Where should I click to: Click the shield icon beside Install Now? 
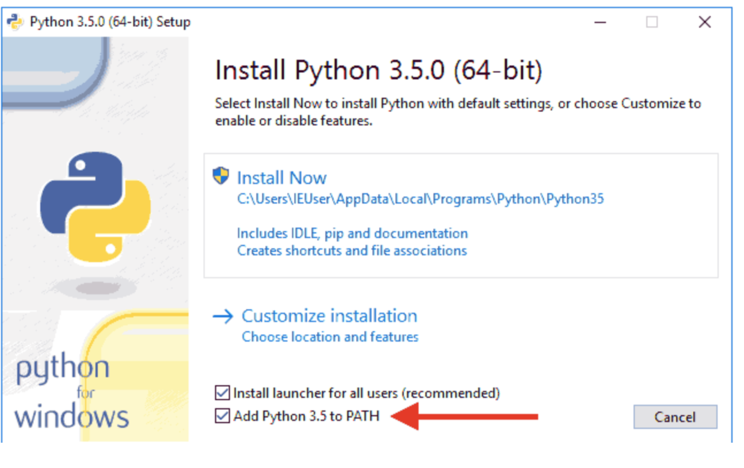(x=221, y=176)
